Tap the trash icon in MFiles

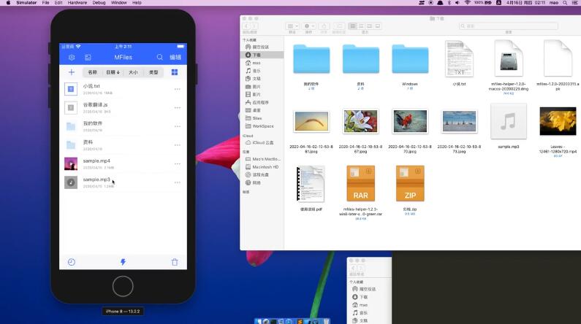coord(174,262)
